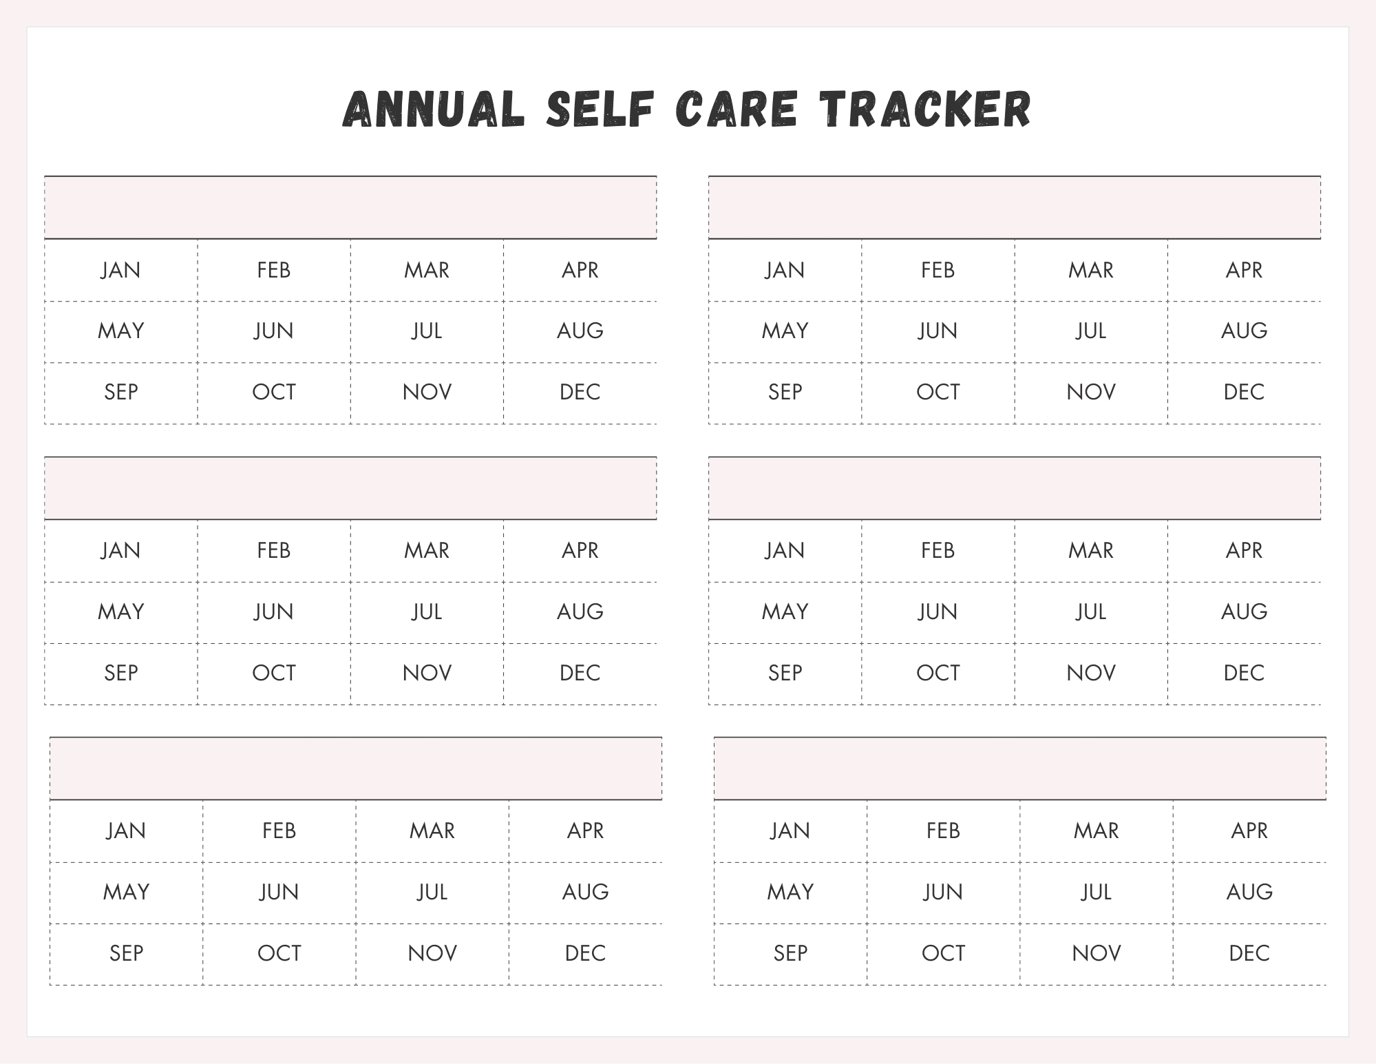Select the NOV cell in bottom-left tracker
This screenshot has width=1376, height=1064.
[432, 954]
